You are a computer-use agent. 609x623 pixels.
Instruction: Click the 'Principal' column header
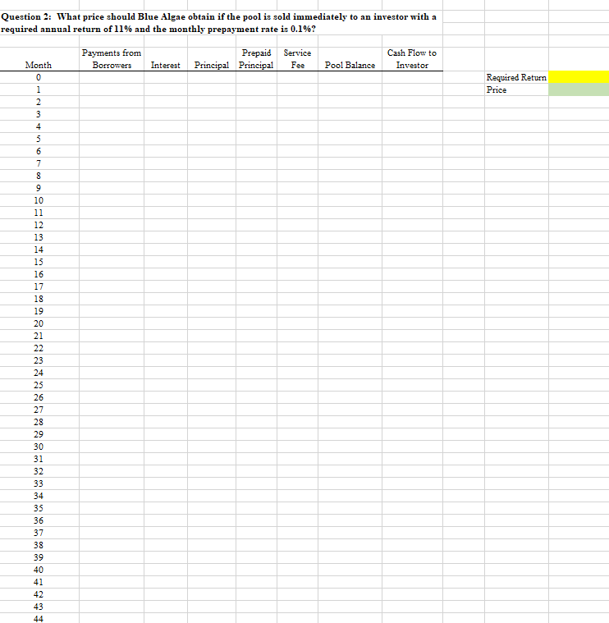[x=212, y=65]
